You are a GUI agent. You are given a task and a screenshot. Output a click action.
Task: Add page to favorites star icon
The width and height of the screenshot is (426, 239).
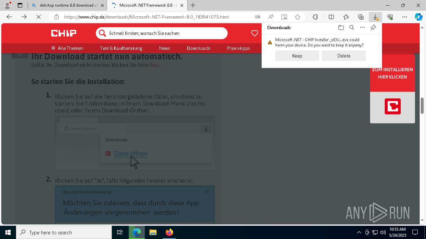tap(298, 17)
